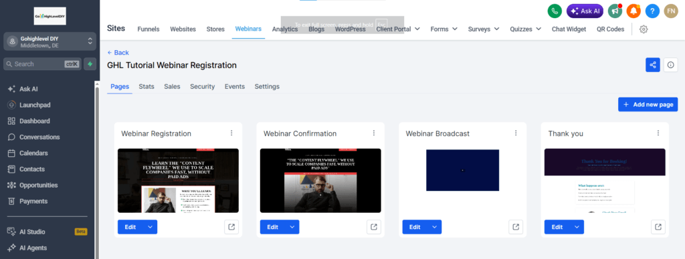Viewport: 685px width, 259px height.
Task: Switch to the Funnels tab
Action: click(x=149, y=29)
